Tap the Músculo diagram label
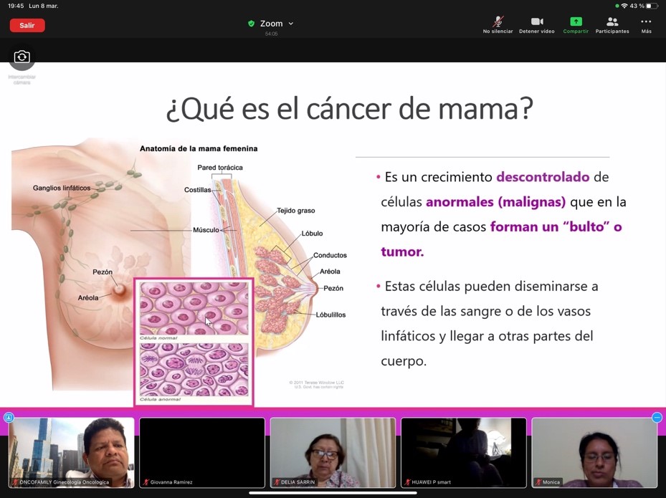666x498 pixels. pyautogui.click(x=206, y=230)
